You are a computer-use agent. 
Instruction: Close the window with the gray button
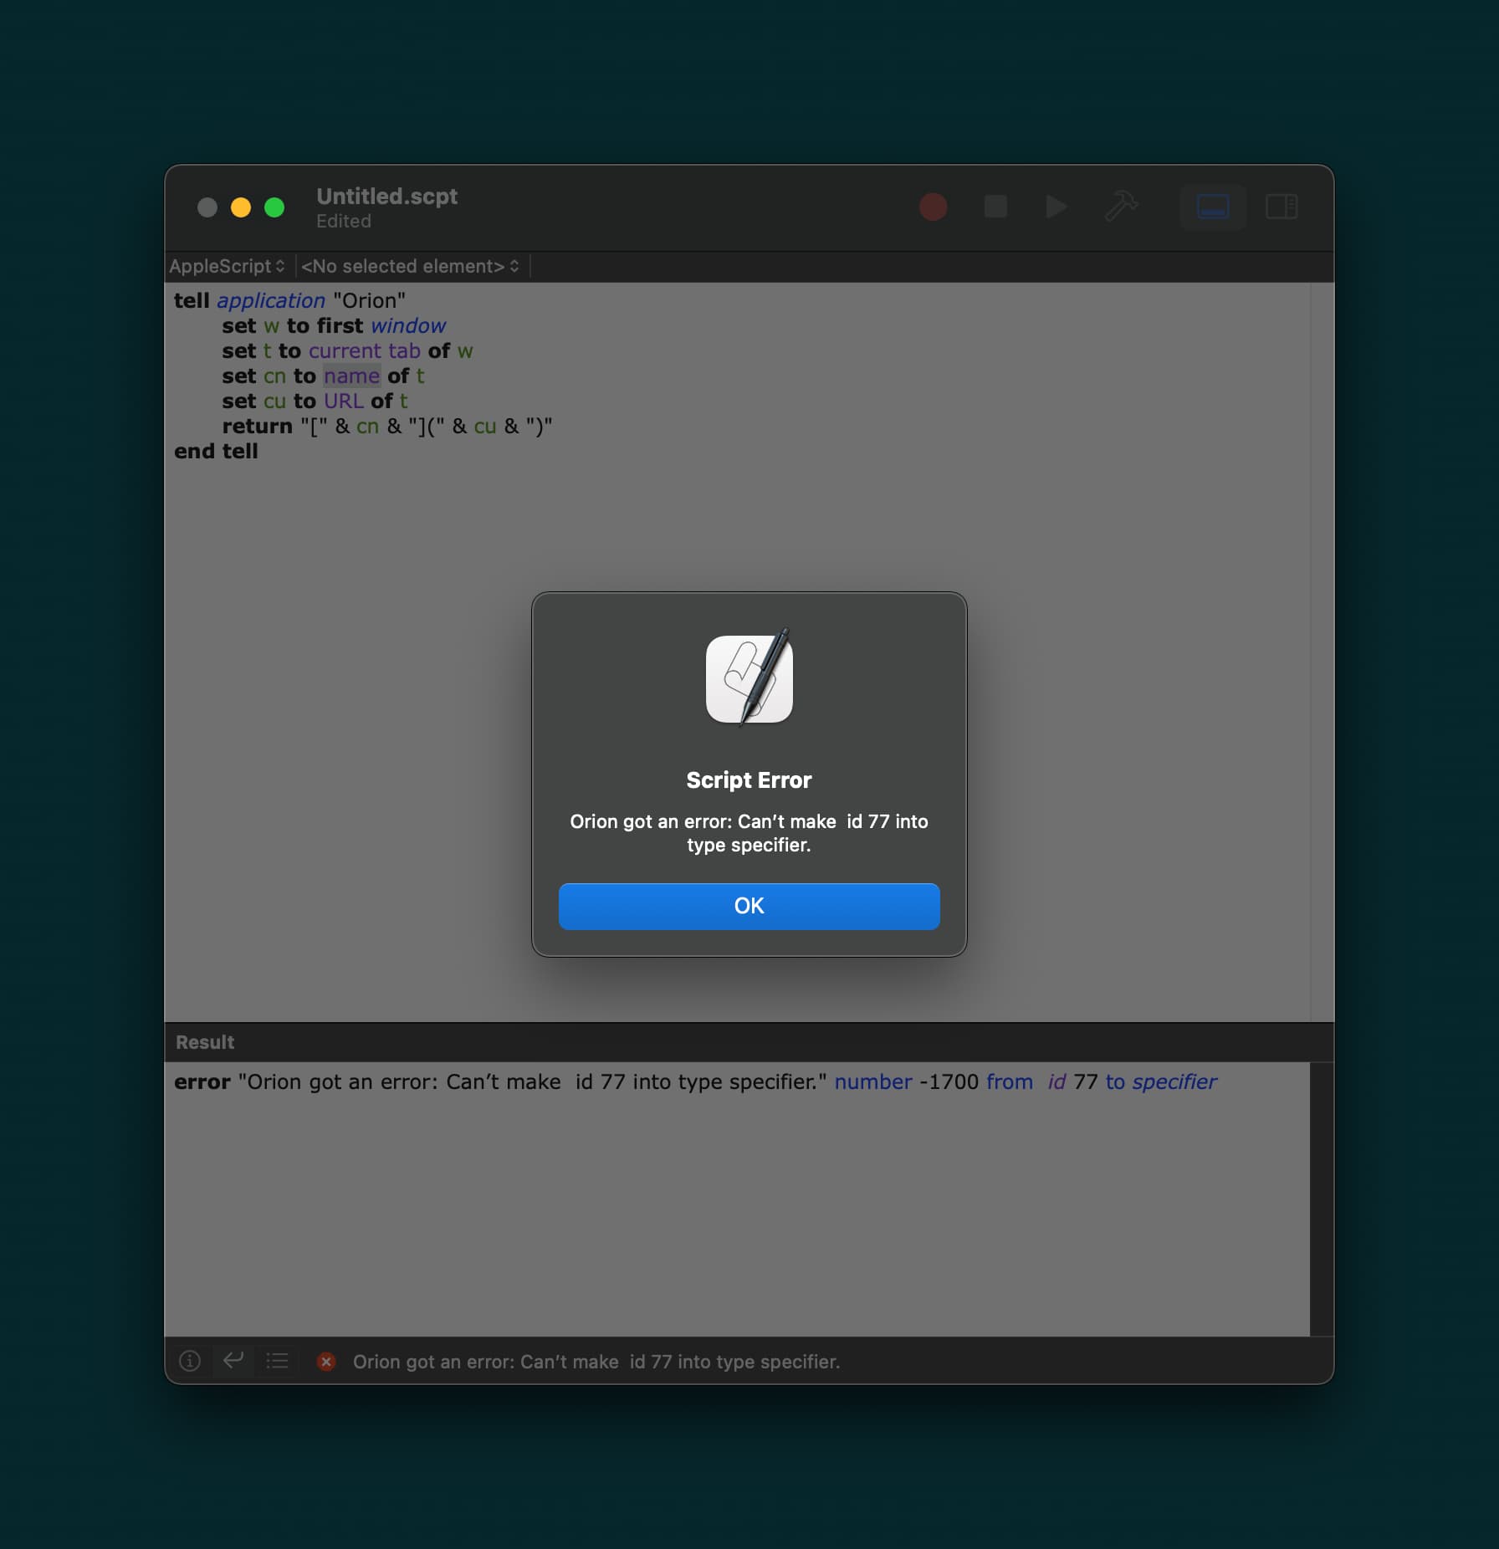click(x=207, y=207)
